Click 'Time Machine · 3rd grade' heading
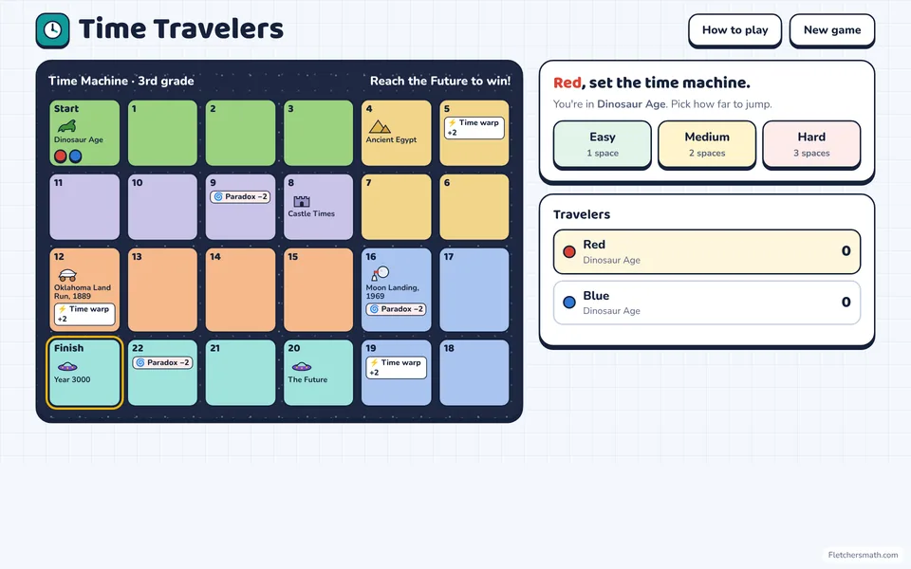Screen dimensions: 911x569 pos(121,81)
